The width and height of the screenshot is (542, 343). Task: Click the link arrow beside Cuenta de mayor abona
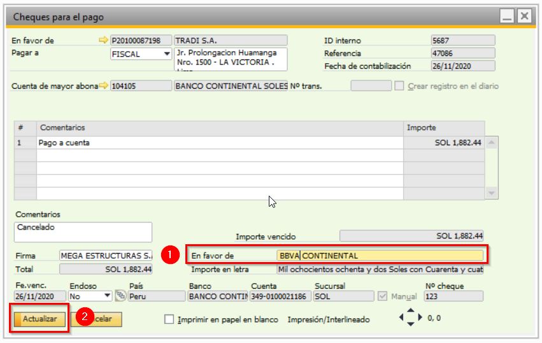tap(104, 86)
